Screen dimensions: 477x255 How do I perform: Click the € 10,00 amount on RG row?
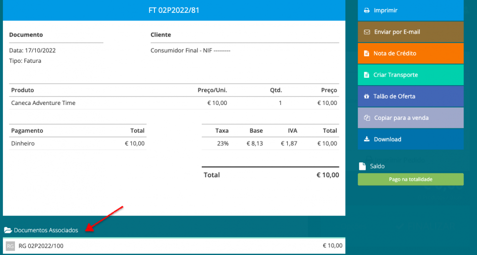tap(332, 246)
